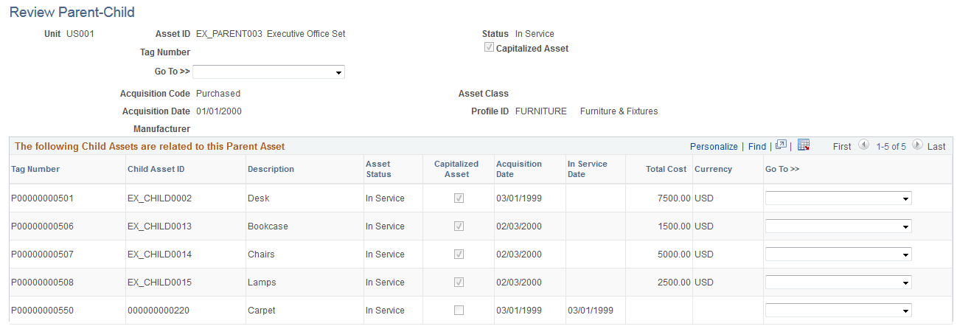Toggle Capitalized Asset checkbox for Desk row
957x329 pixels.
coord(459,198)
